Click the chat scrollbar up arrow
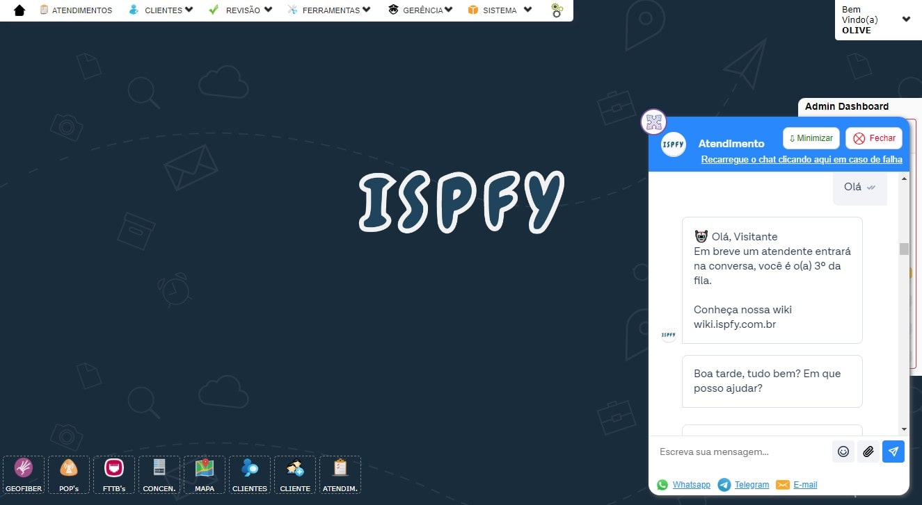 click(904, 179)
